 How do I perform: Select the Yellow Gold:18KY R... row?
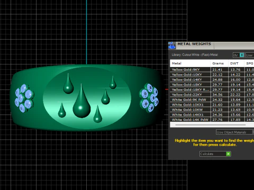coord(212,90)
